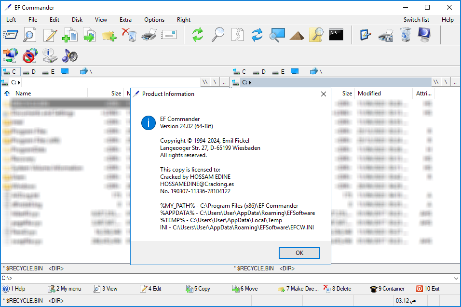Image resolution: width=461 pixels, height=307 pixels.
Task: Click the 2 My menu button
Action: tap(65, 289)
